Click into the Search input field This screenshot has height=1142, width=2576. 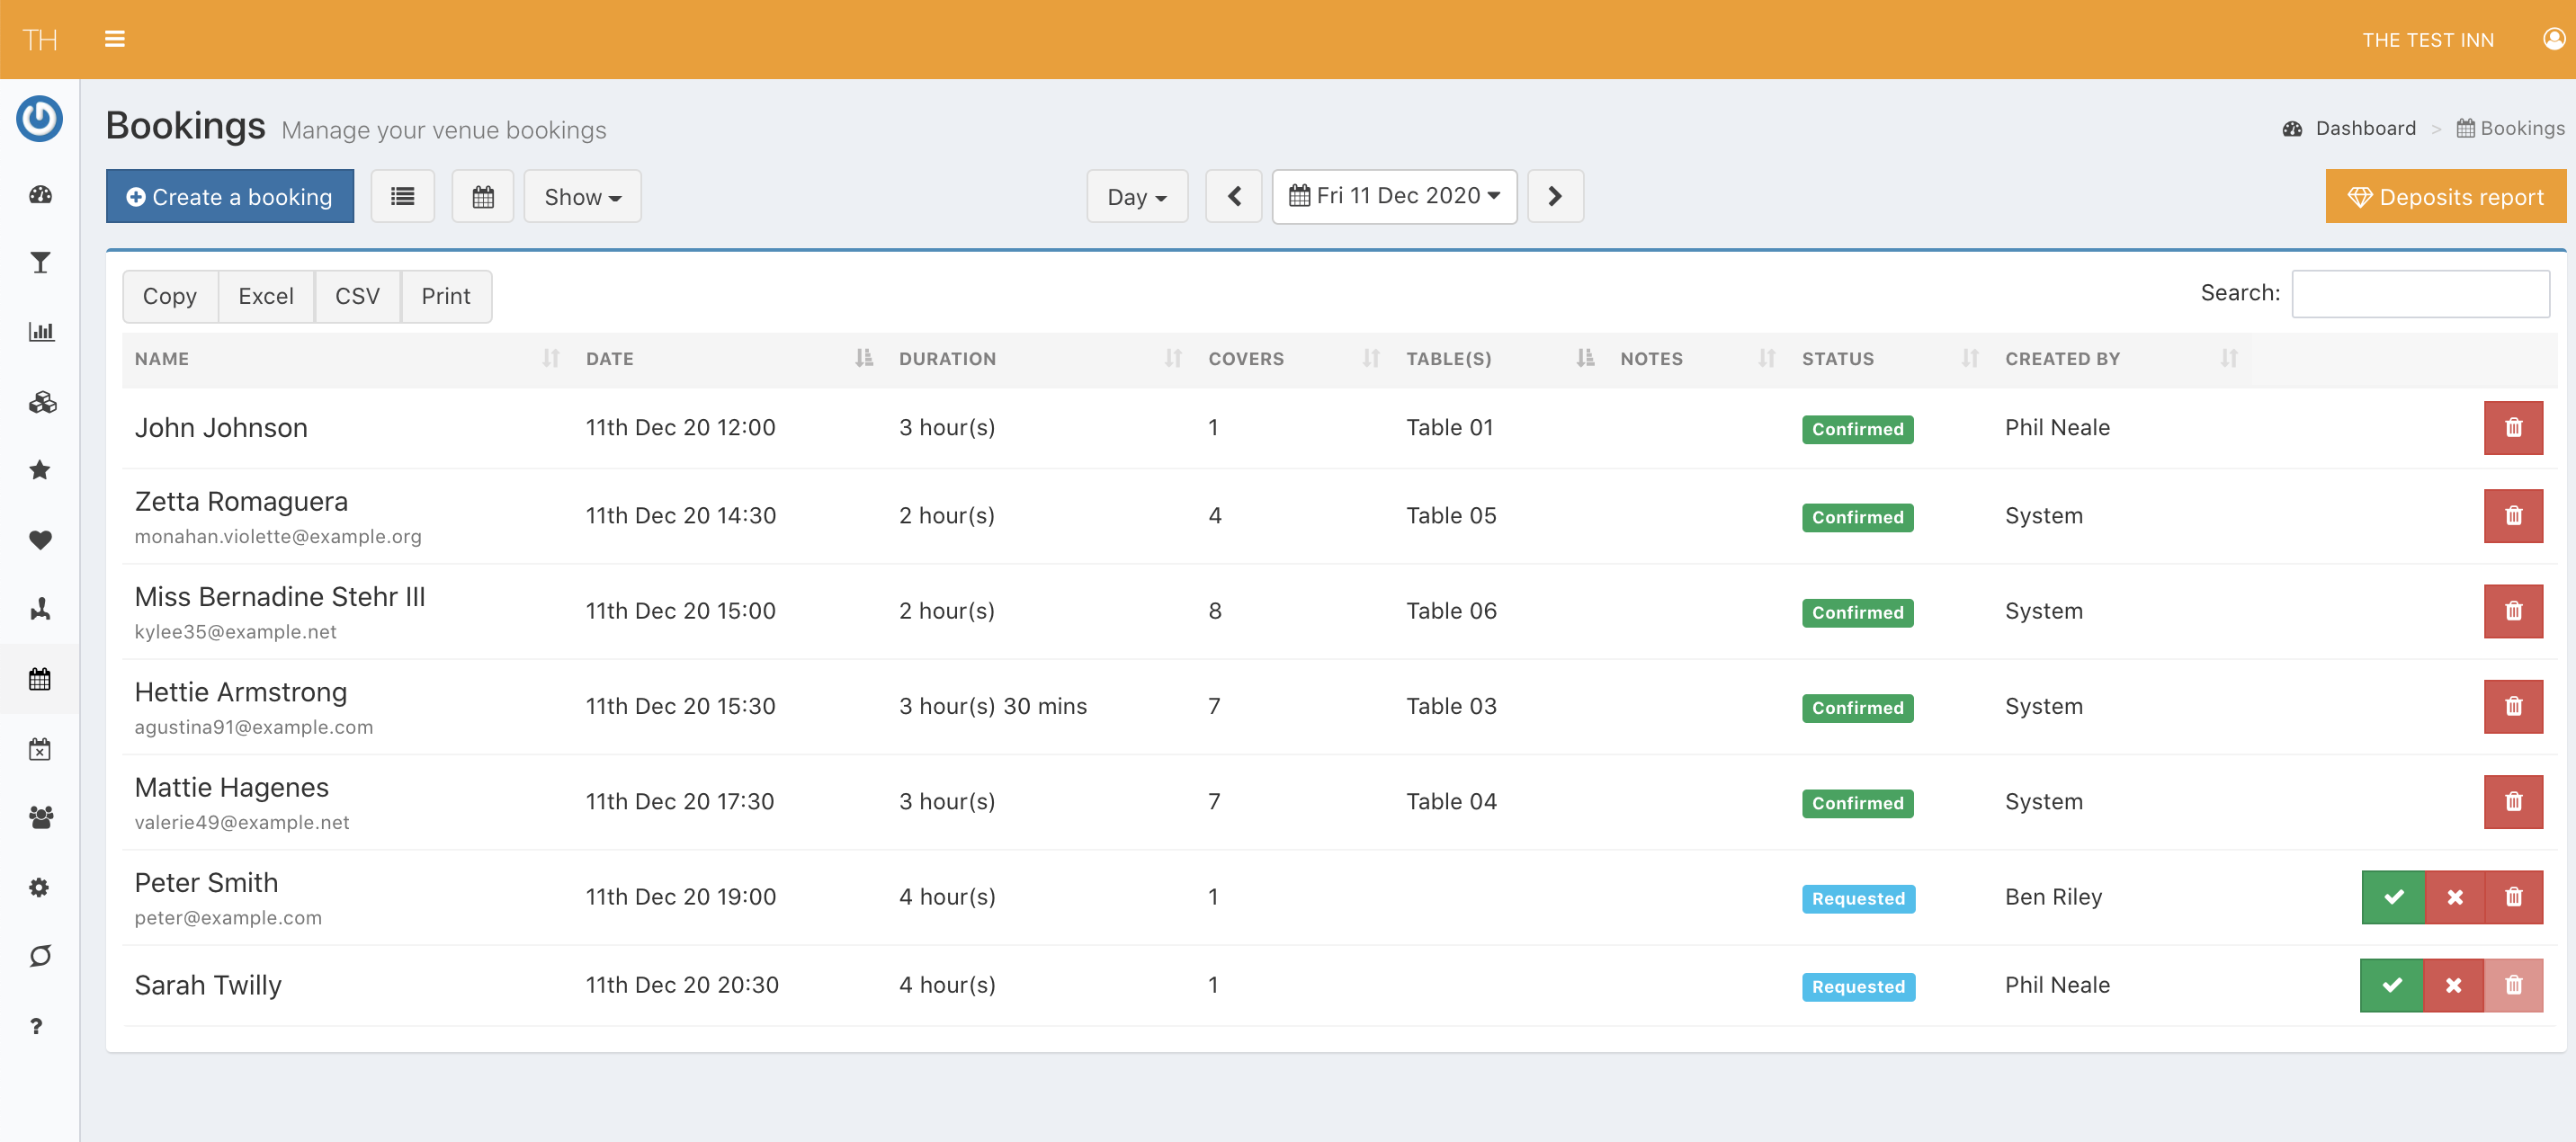pyautogui.click(x=2419, y=294)
